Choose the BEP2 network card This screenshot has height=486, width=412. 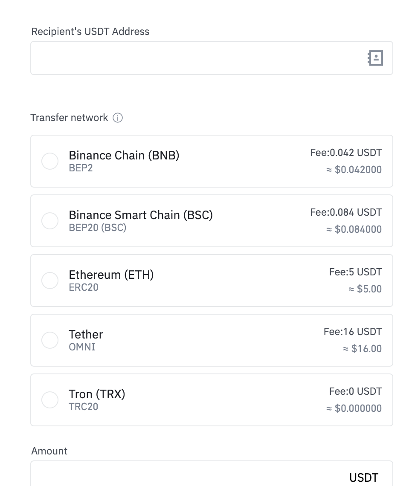coord(212,161)
